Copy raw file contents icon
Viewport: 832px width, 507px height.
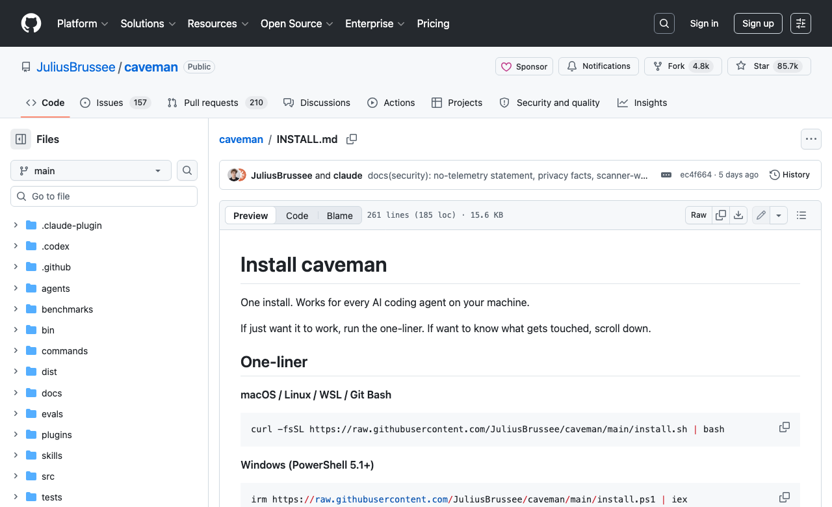(721, 215)
